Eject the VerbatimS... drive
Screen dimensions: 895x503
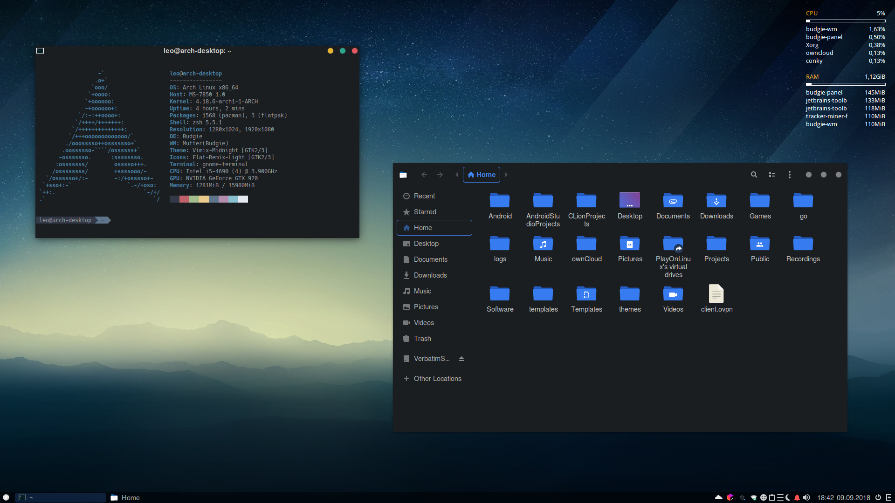461,359
